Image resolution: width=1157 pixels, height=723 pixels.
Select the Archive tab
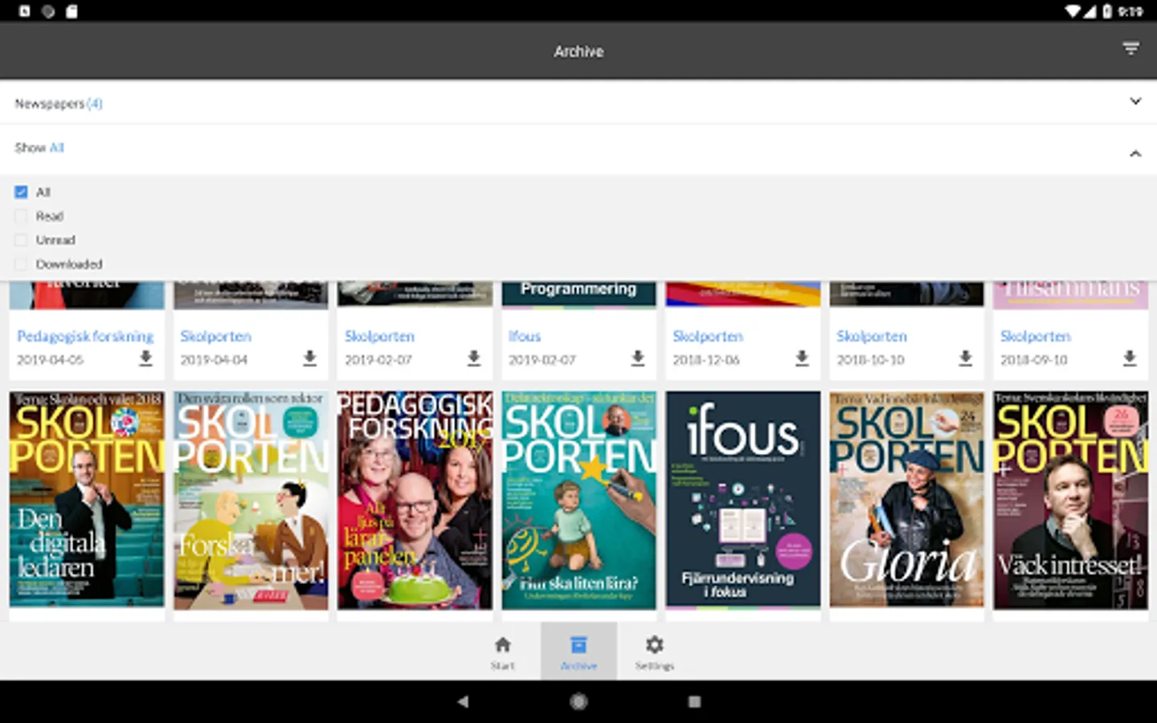click(x=578, y=652)
